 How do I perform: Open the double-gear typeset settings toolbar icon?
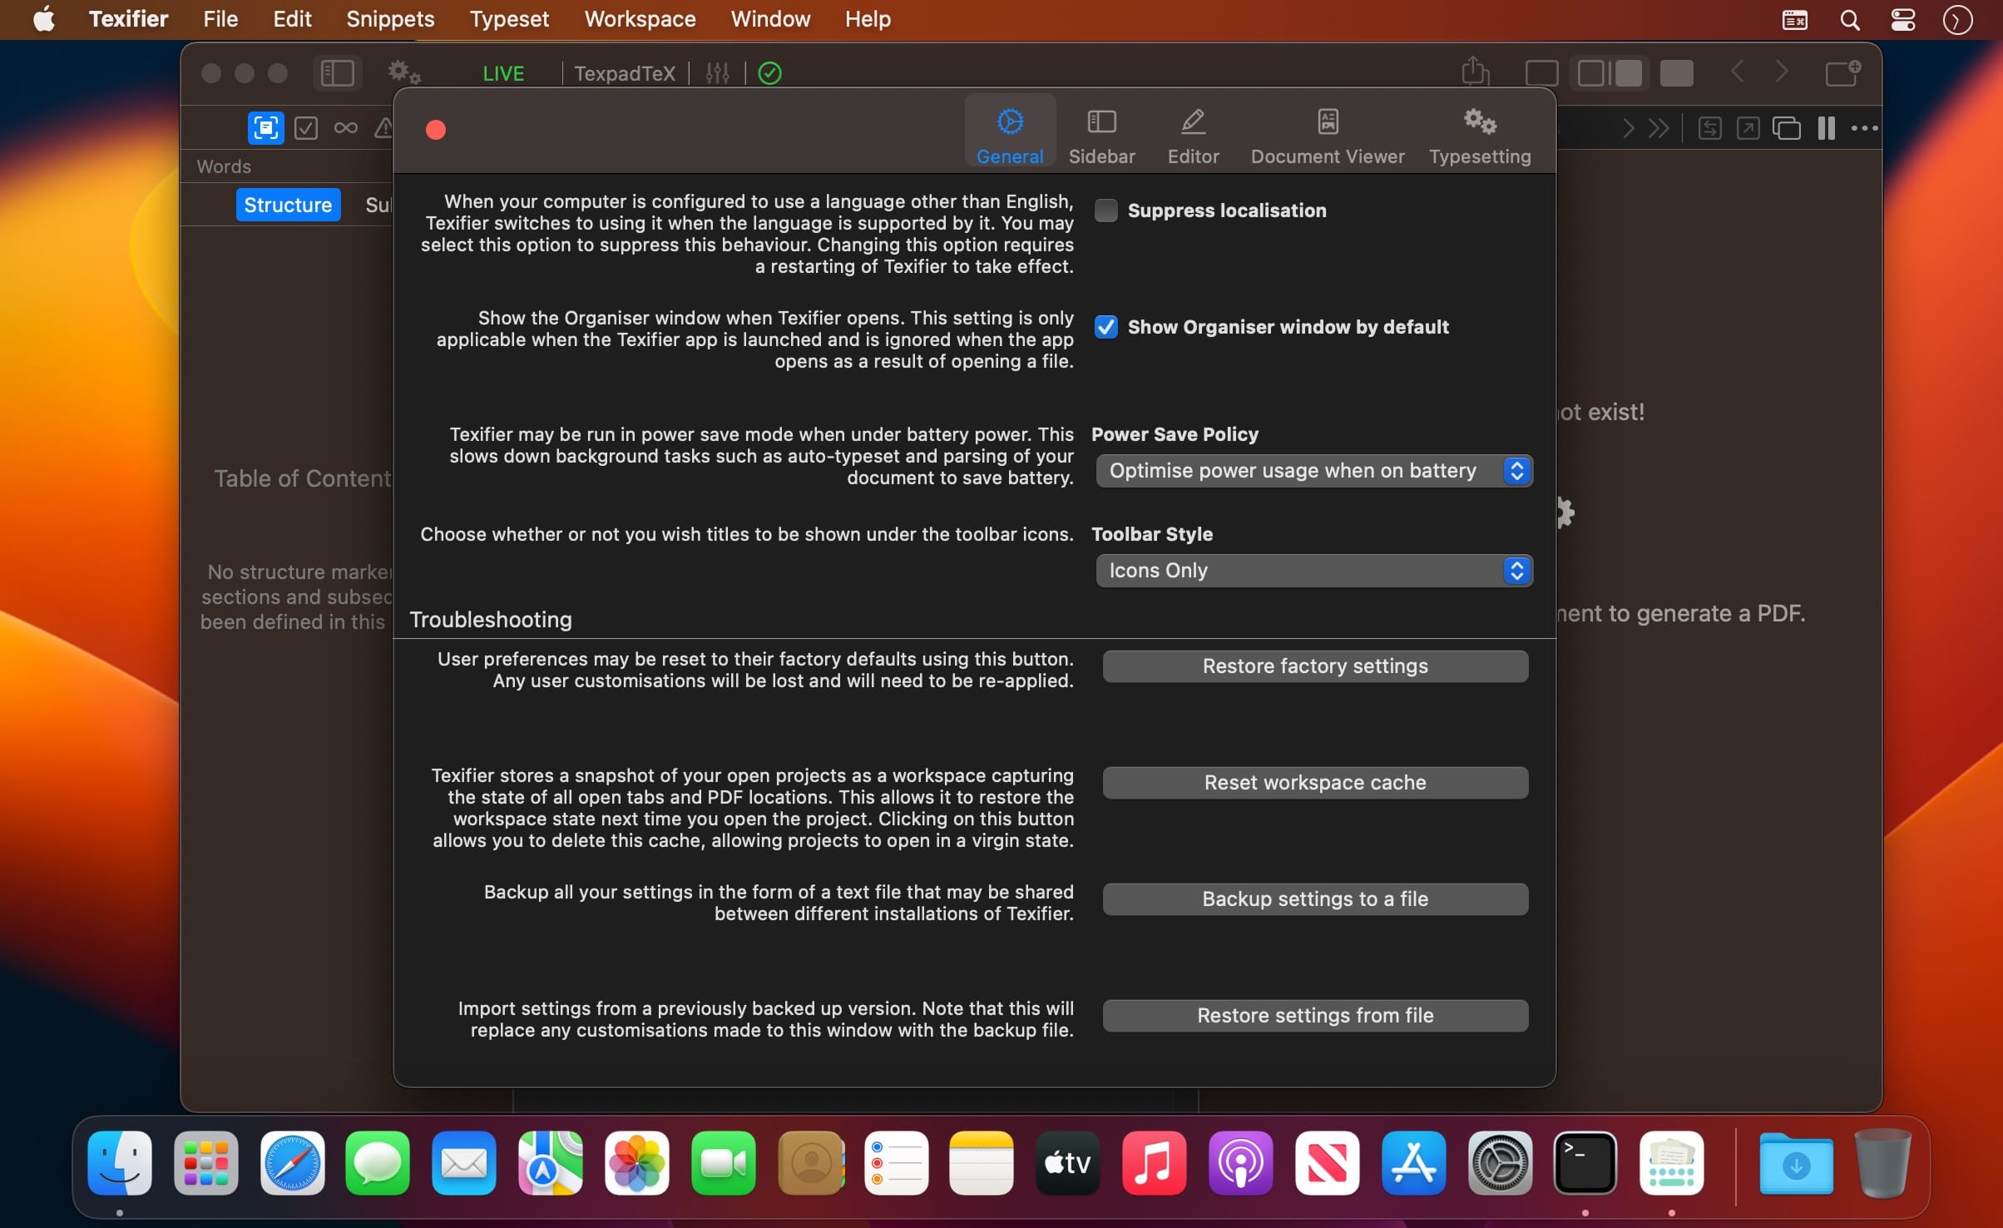click(404, 73)
